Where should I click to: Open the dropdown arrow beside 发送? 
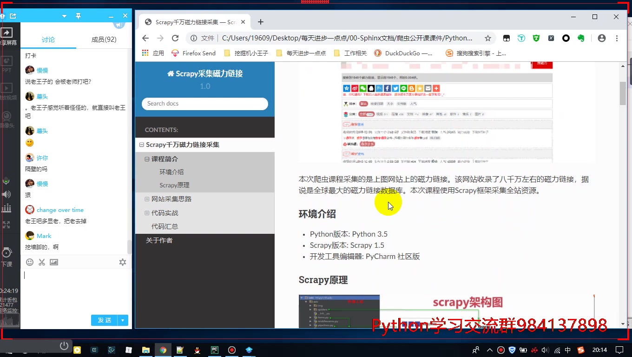pyautogui.click(x=123, y=320)
